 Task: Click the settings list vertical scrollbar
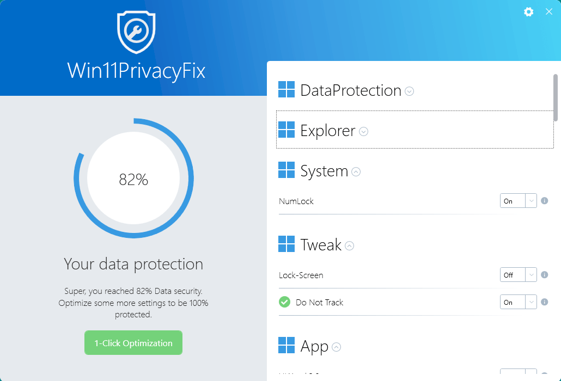point(556,98)
